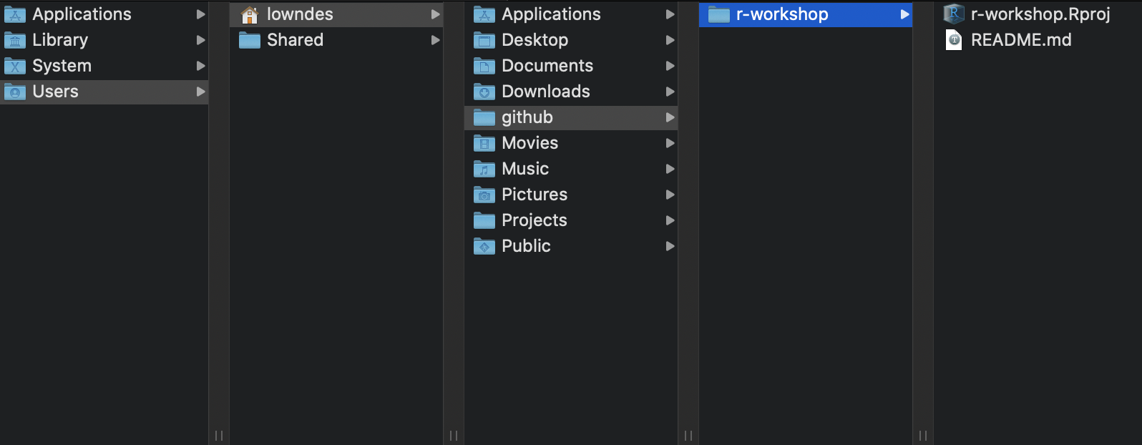The height and width of the screenshot is (445, 1142).
Task: Open the Applications folder in the home column
Action: pyautogui.click(x=571, y=14)
